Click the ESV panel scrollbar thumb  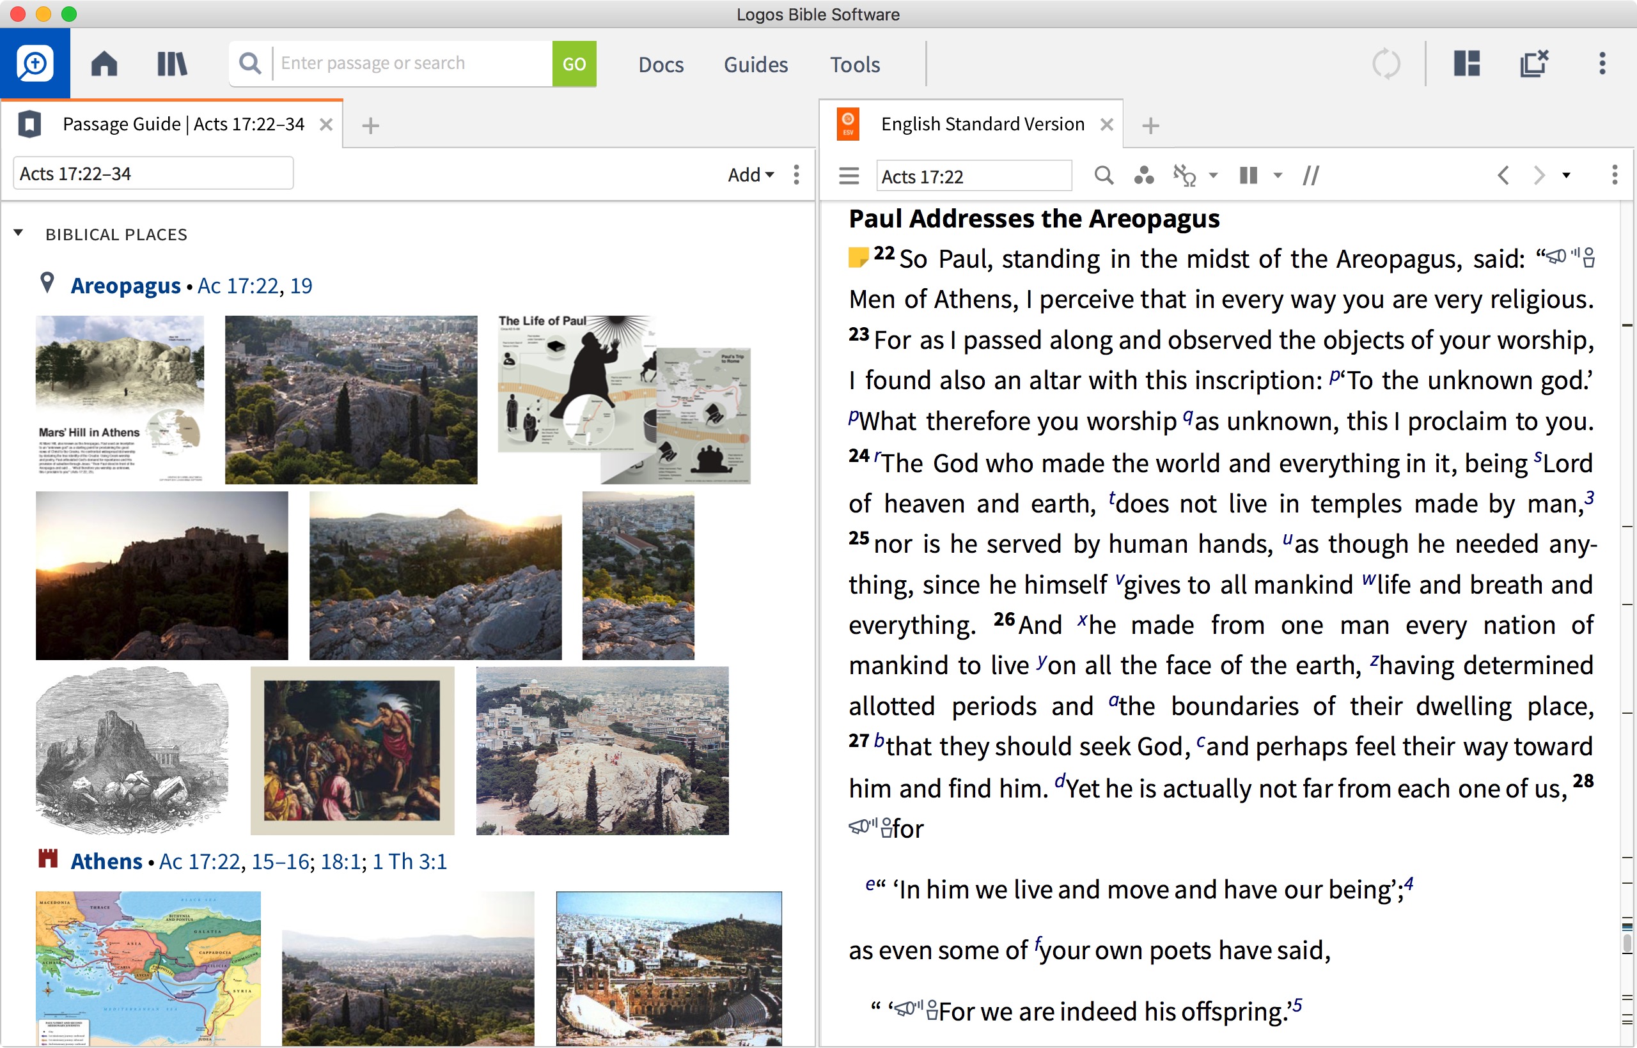click(1627, 943)
